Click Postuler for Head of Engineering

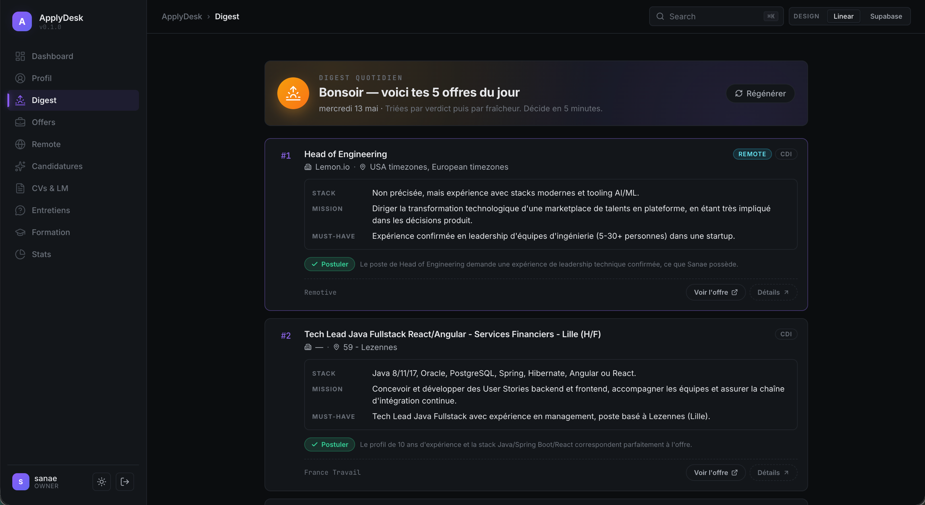click(329, 264)
